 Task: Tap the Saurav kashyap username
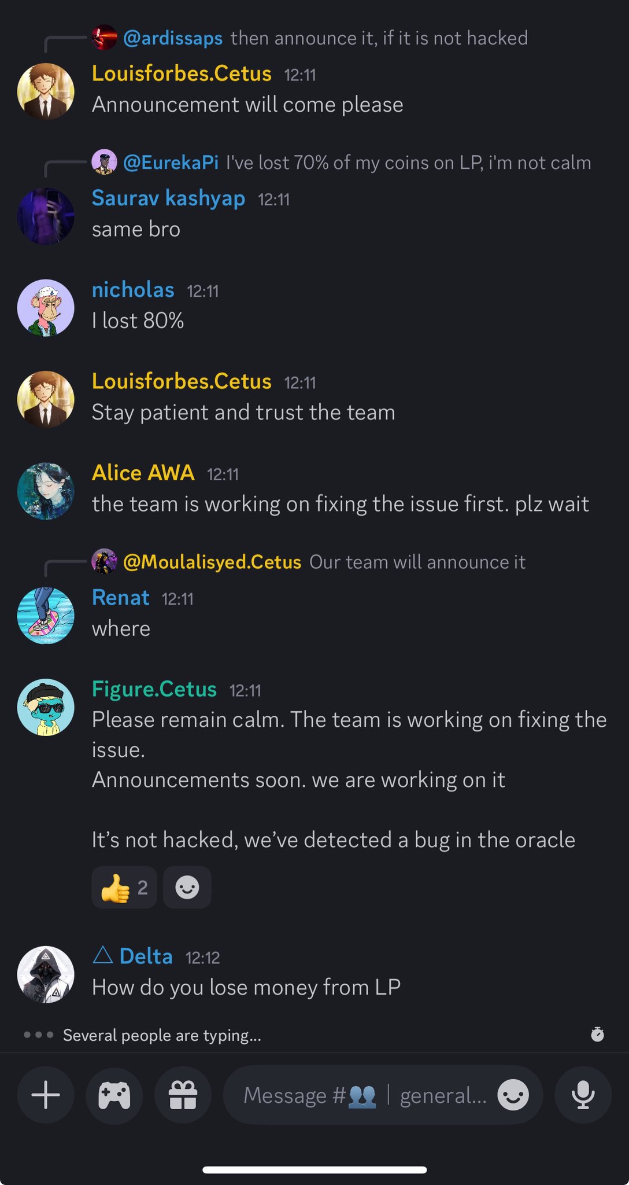point(168,198)
